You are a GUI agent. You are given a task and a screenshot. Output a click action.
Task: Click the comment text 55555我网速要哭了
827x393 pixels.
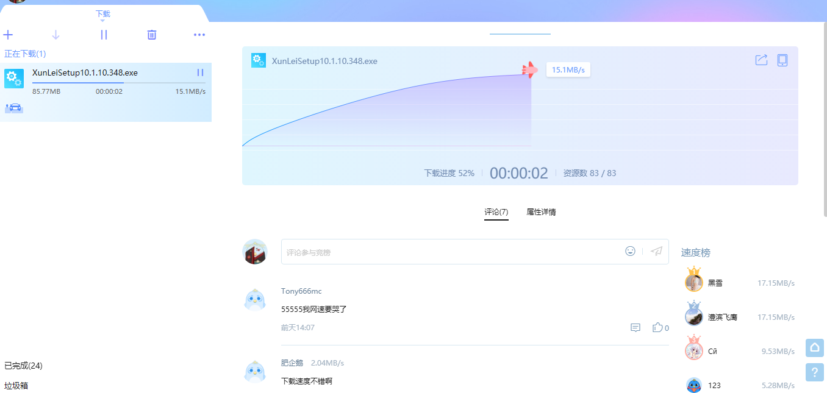tap(314, 310)
